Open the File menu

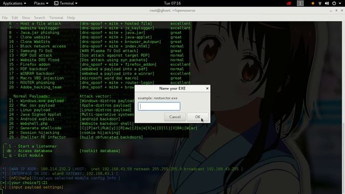pos(5,18)
